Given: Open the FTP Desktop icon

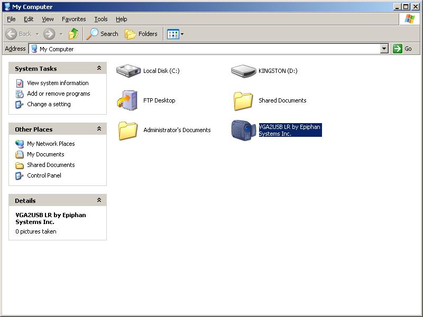Looking at the screenshot, I should coord(128,100).
